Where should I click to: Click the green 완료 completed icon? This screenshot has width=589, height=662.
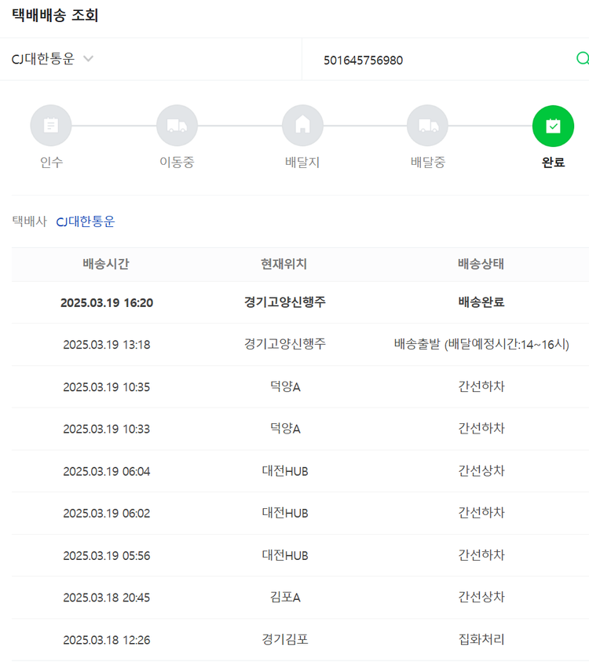553,126
